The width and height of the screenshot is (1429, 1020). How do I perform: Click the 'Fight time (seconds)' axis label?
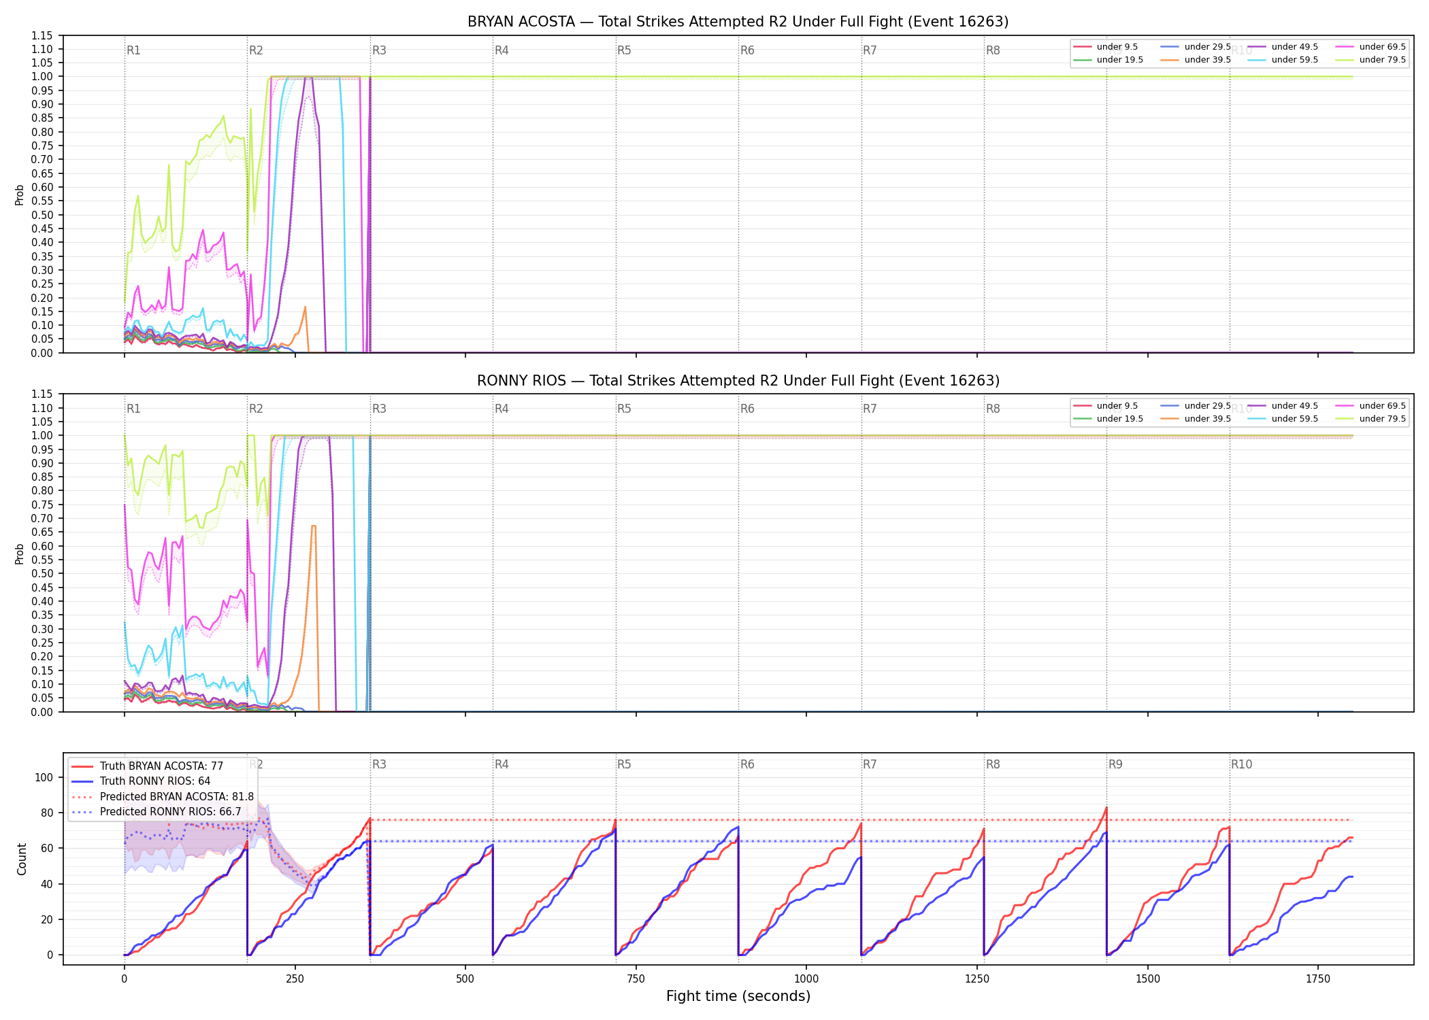click(x=738, y=996)
